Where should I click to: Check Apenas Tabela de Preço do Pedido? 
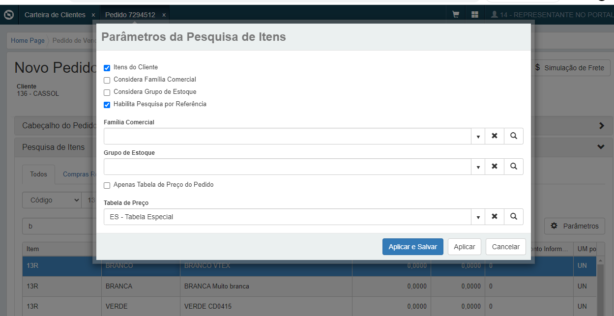(x=107, y=186)
